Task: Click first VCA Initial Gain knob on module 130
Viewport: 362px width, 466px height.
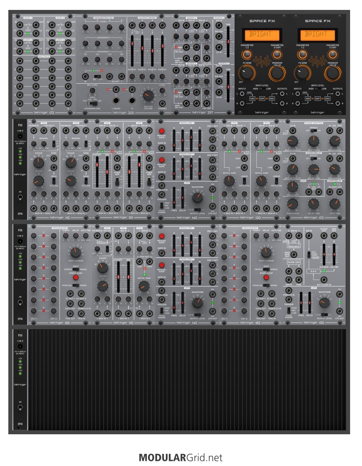Action: [229, 181]
